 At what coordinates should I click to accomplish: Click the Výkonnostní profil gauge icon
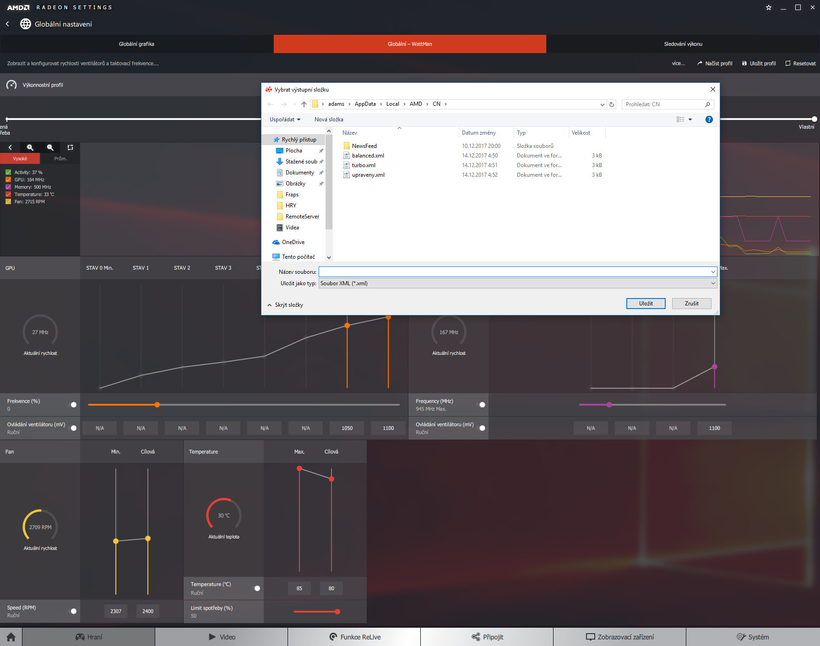[x=11, y=85]
